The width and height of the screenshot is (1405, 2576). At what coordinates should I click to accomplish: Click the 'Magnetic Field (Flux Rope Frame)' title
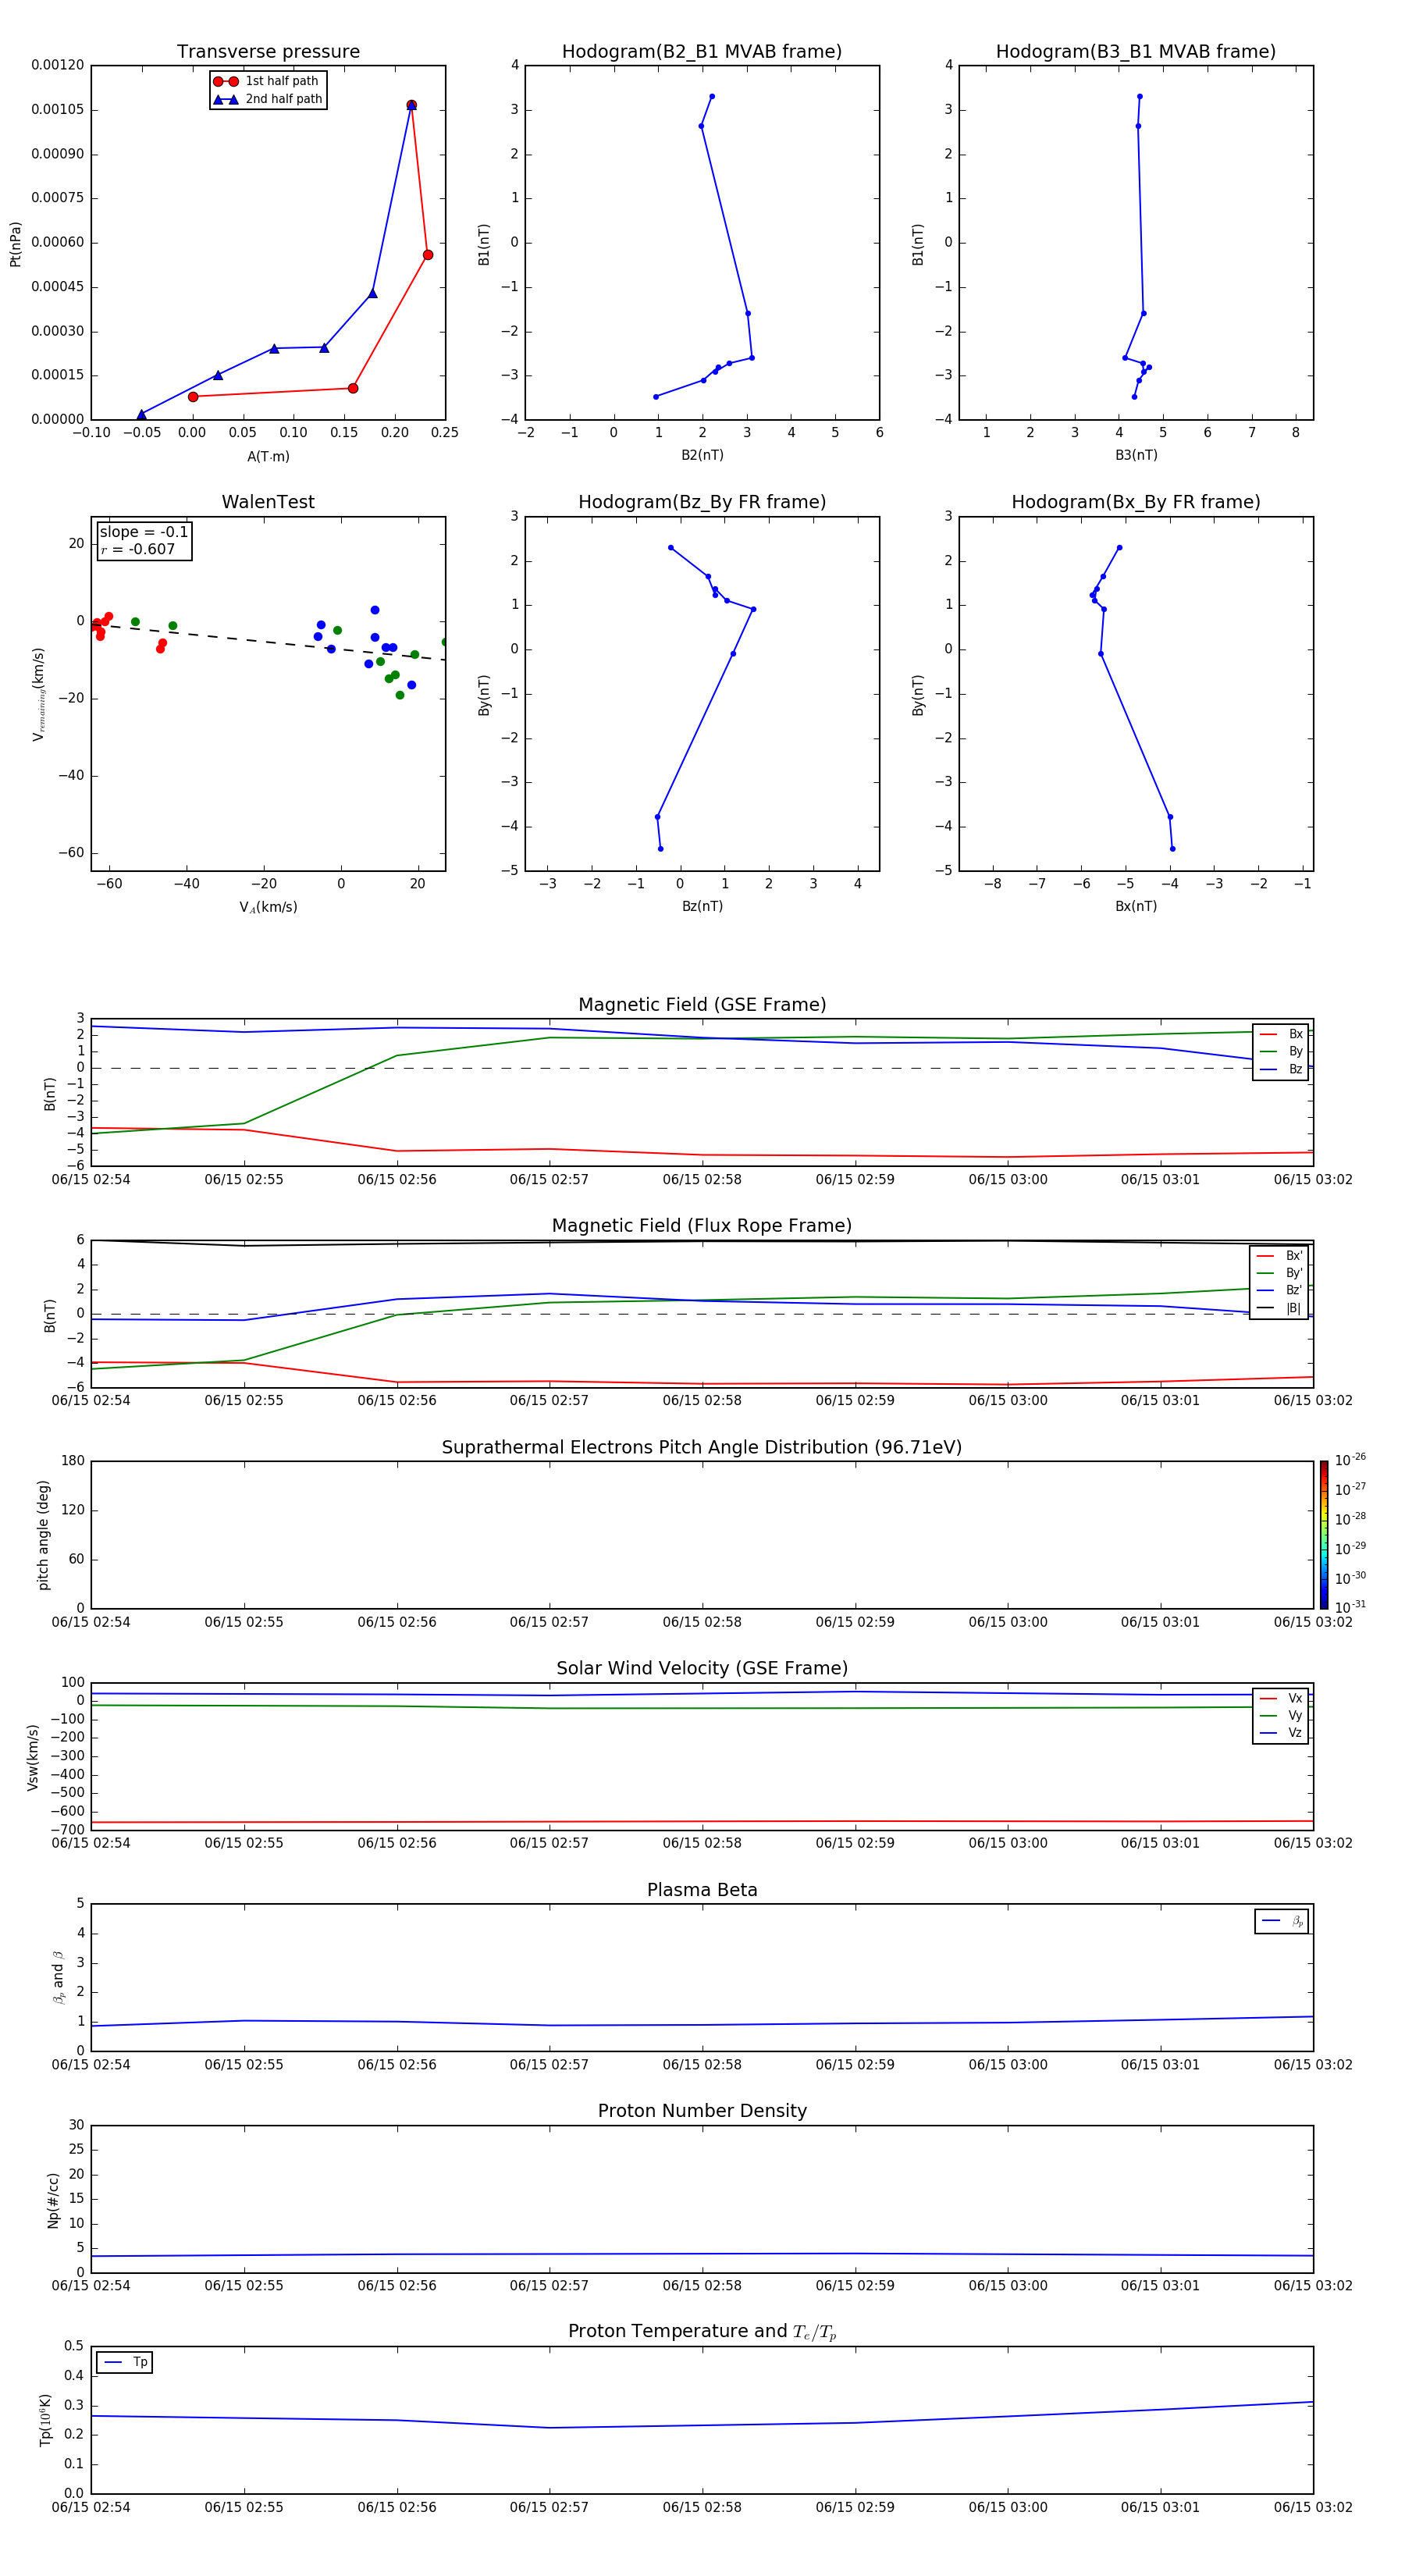(x=702, y=1226)
